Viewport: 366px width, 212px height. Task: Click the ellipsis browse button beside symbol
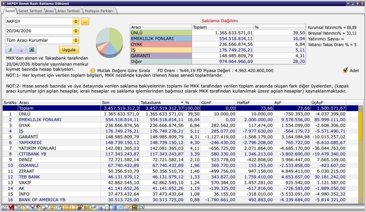click(85, 22)
